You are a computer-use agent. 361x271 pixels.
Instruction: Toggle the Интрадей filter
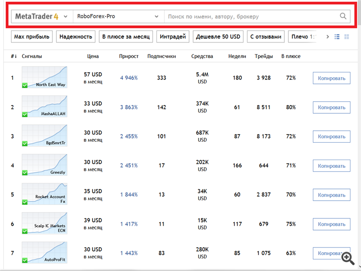click(172, 37)
